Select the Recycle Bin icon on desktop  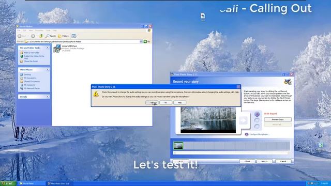coord(321,145)
